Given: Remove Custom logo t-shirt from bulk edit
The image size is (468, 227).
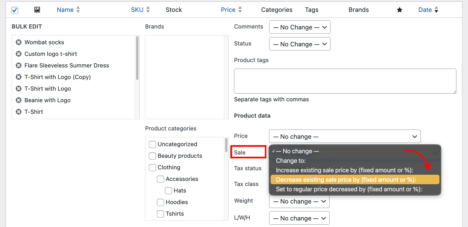Looking at the screenshot, I should click(x=18, y=54).
